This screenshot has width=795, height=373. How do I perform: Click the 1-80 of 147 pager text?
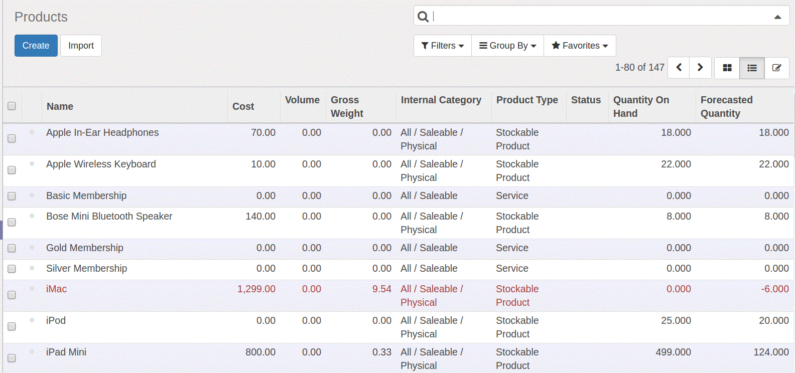click(639, 67)
